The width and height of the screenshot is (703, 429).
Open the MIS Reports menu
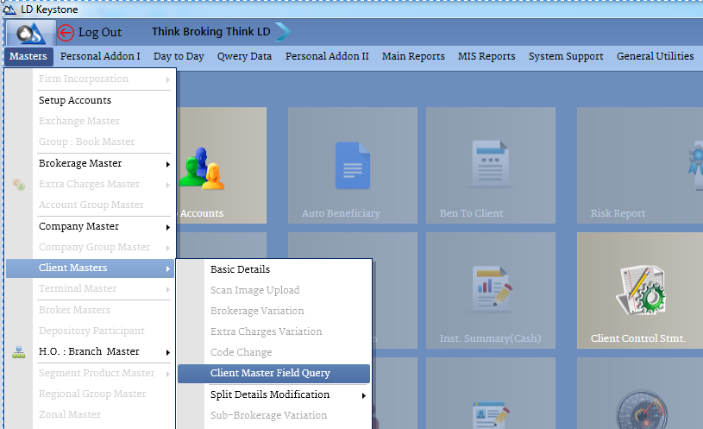click(x=486, y=57)
